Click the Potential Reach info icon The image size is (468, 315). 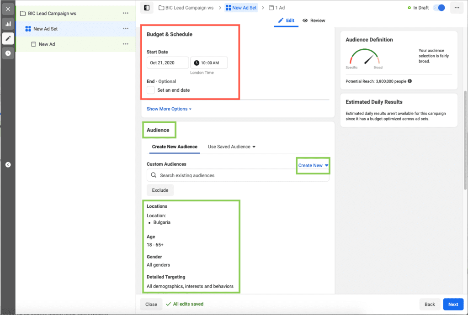pyautogui.click(x=409, y=81)
